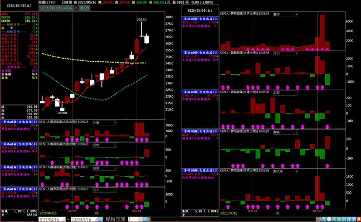Switch chart to 15-minute timeframe
The image size is (361, 222).
pyautogui.click(x=59, y=8)
